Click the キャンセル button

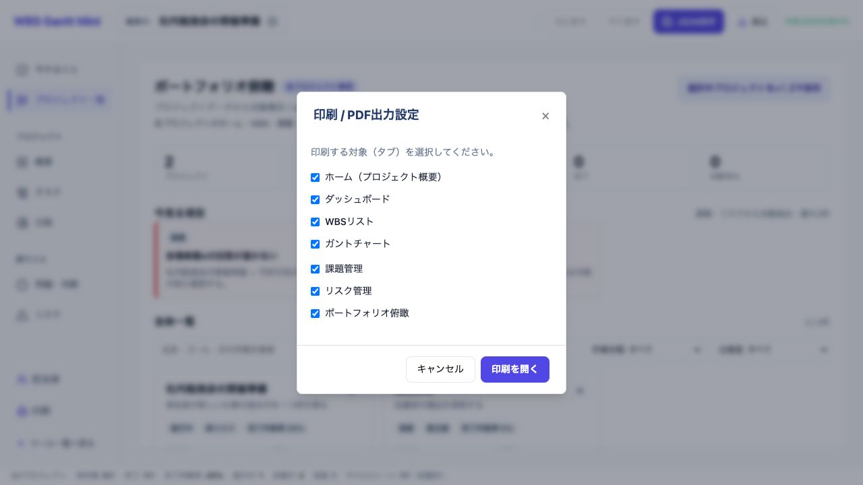[440, 369]
